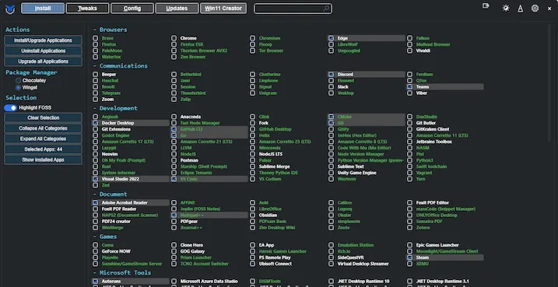Screen dimensions: 558x287
Task: Uncheck the Steam checkbox
Action: click(409, 257)
